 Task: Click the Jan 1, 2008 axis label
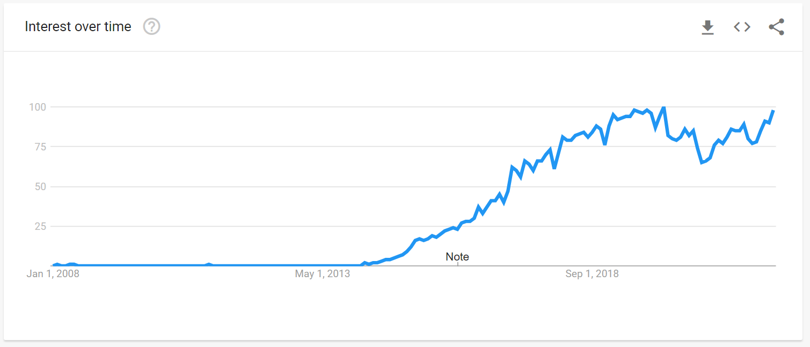tap(52, 273)
